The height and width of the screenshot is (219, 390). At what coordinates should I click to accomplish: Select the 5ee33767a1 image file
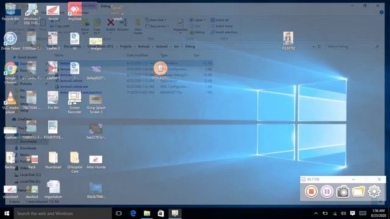96,131
